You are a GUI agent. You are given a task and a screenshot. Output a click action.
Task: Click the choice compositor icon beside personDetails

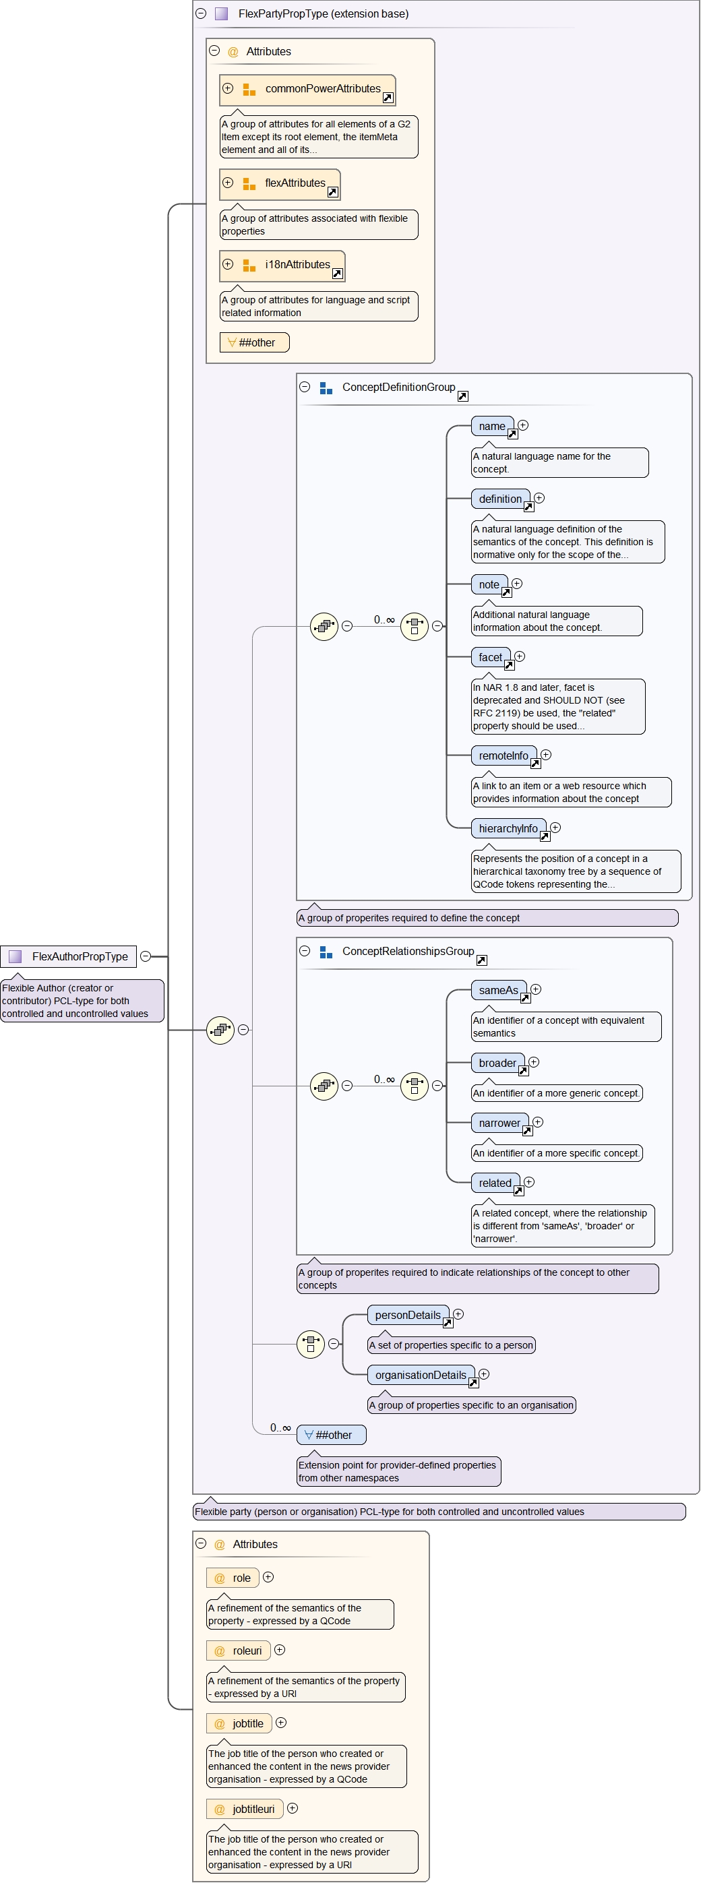click(x=311, y=1344)
